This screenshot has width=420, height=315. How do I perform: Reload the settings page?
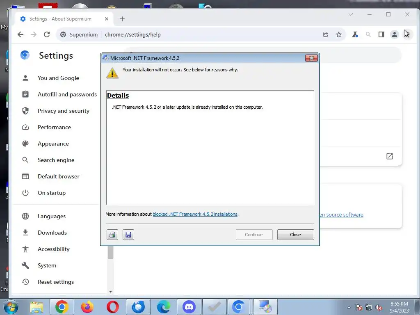47,34
